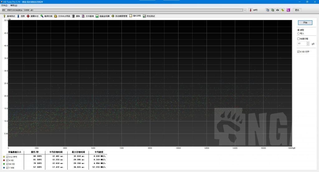Image resolution: width=319 pixels, height=172 pixels.
Task: Toggle the 4 KB 对齐 alignment checkbox
Action: pyautogui.click(x=298, y=52)
